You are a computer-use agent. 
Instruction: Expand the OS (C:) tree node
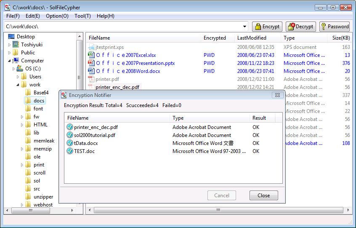coord(13,69)
